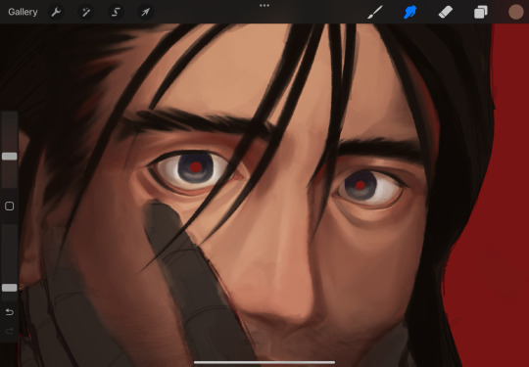The image size is (529, 367).
Task: Select the Eraser tool
Action: (446, 13)
